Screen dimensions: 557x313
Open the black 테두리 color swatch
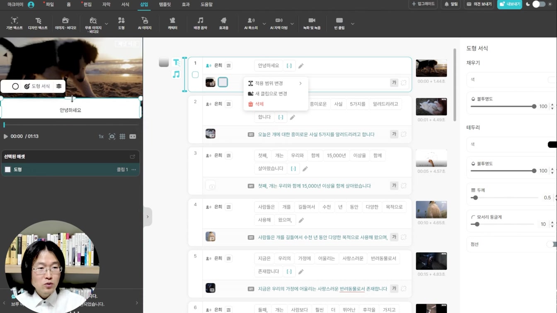[552, 144]
